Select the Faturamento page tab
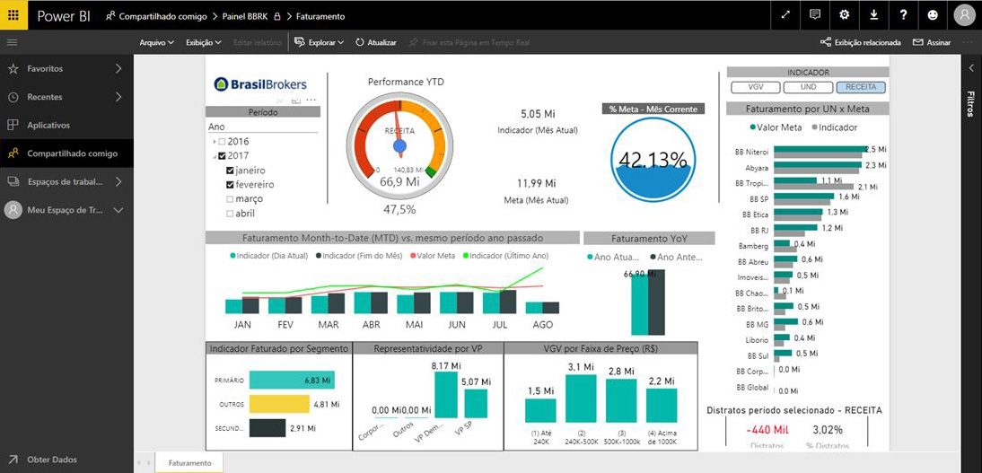The image size is (982, 473). (x=189, y=463)
